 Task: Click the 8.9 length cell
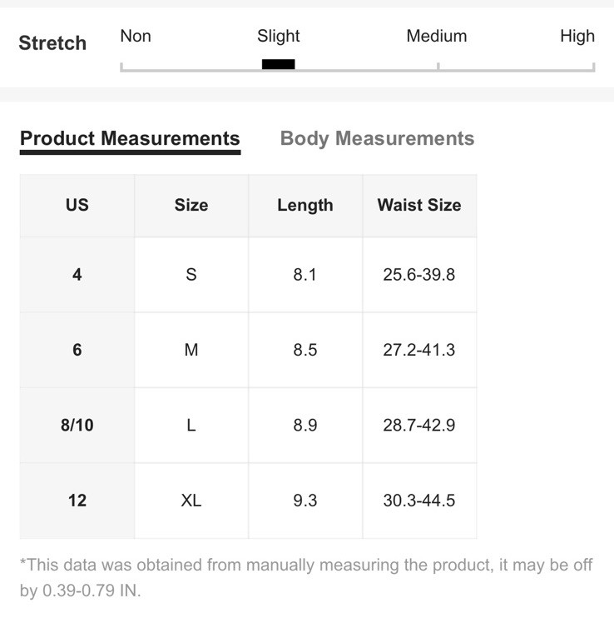click(x=305, y=426)
